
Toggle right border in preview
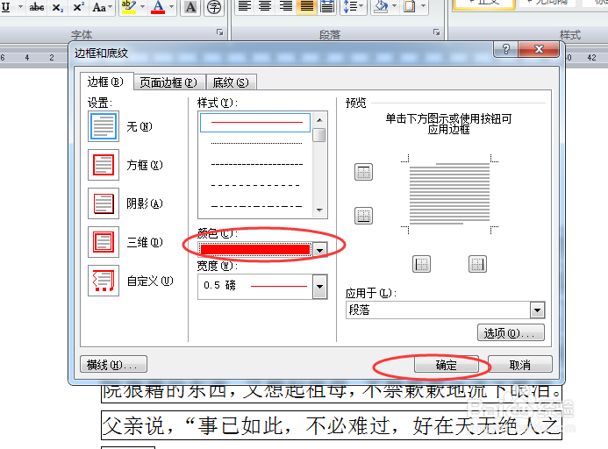click(x=477, y=265)
